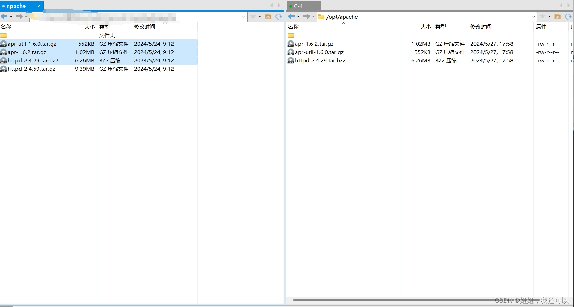Click 9.39MB size cell
The image size is (574, 307).
[x=84, y=69]
